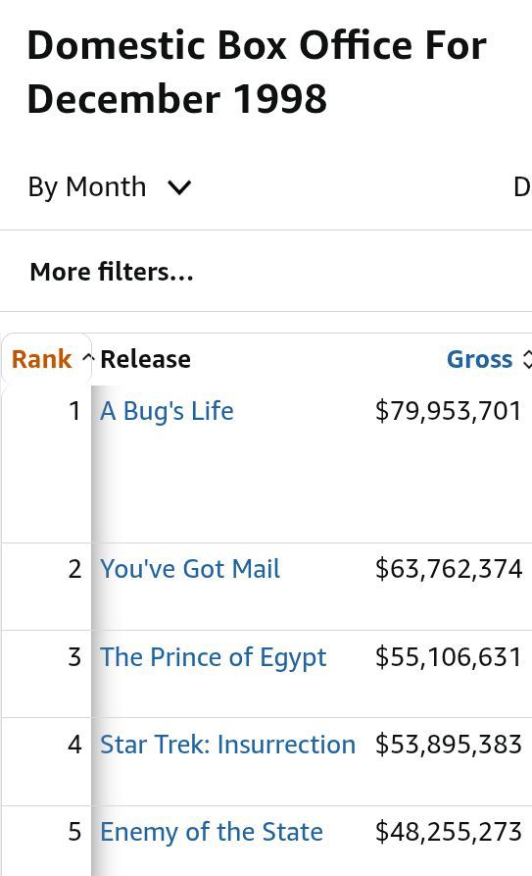Click the chevron next to By Month
The width and height of the screenshot is (532, 876).
(179, 187)
